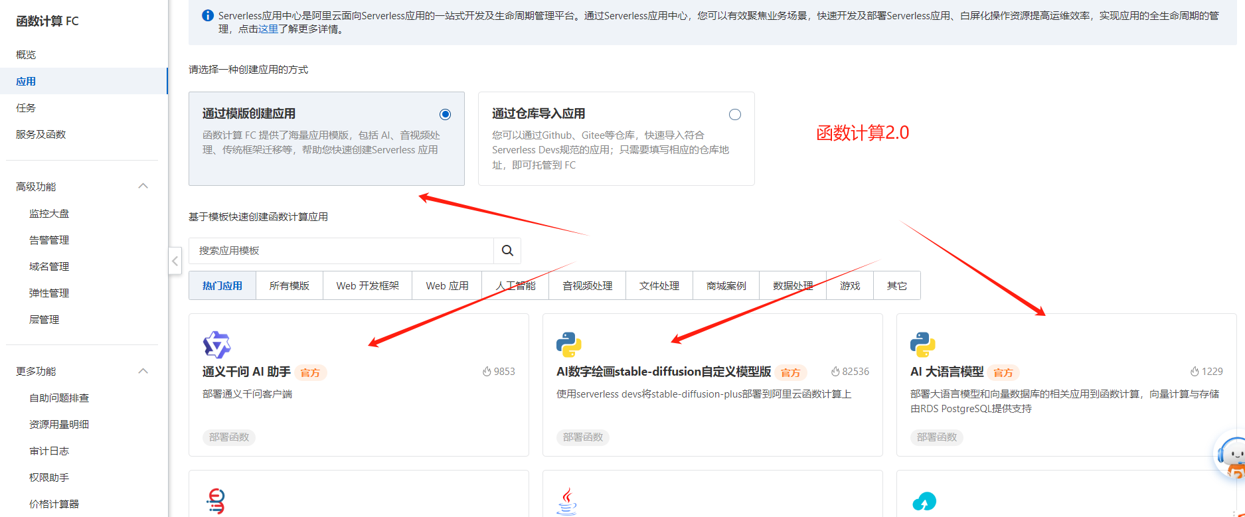Select the 其它 tab

[x=897, y=285]
